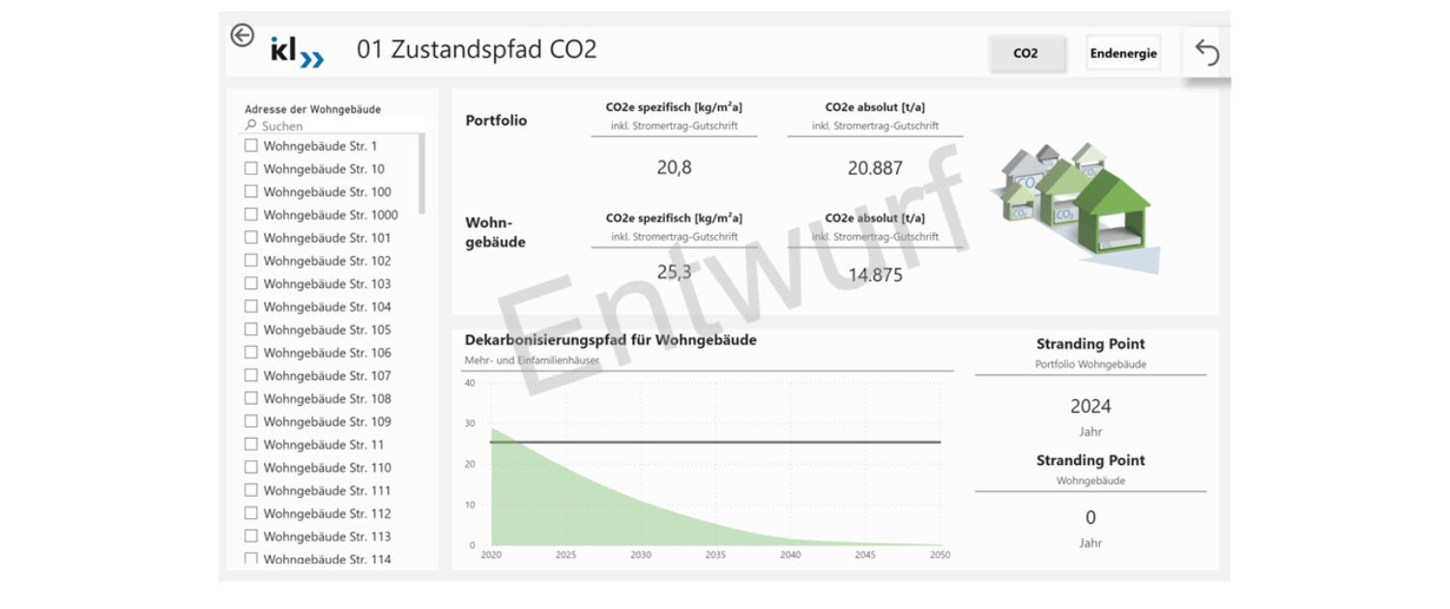Tick the Wohngebäude Str. 105 checkbox
Image resolution: width=1450 pixels, height=609 pixels.
251,330
